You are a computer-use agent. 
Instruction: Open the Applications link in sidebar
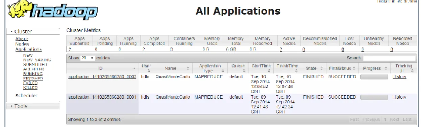(x=28, y=49)
